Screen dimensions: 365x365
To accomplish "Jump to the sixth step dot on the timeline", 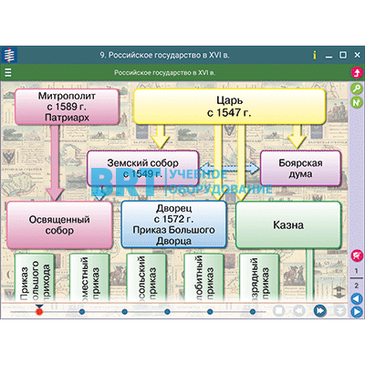I will tap(253, 312).
